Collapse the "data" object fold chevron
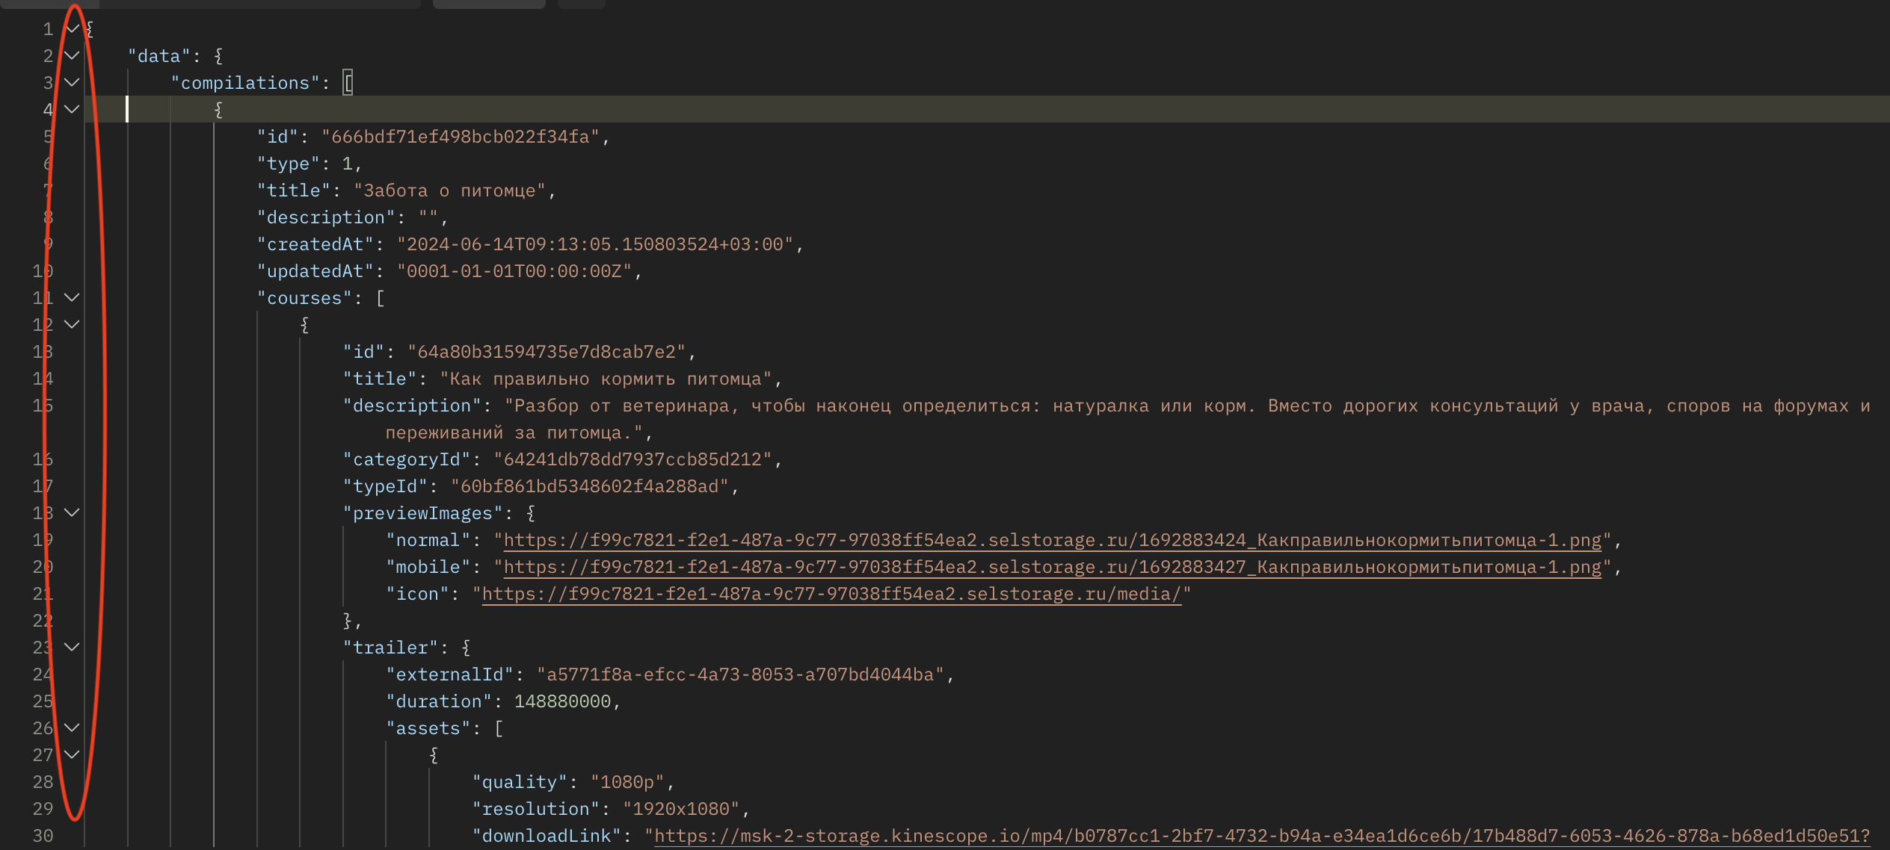 (x=72, y=56)
